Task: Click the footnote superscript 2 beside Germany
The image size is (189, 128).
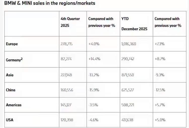Action: pos(22,58)
